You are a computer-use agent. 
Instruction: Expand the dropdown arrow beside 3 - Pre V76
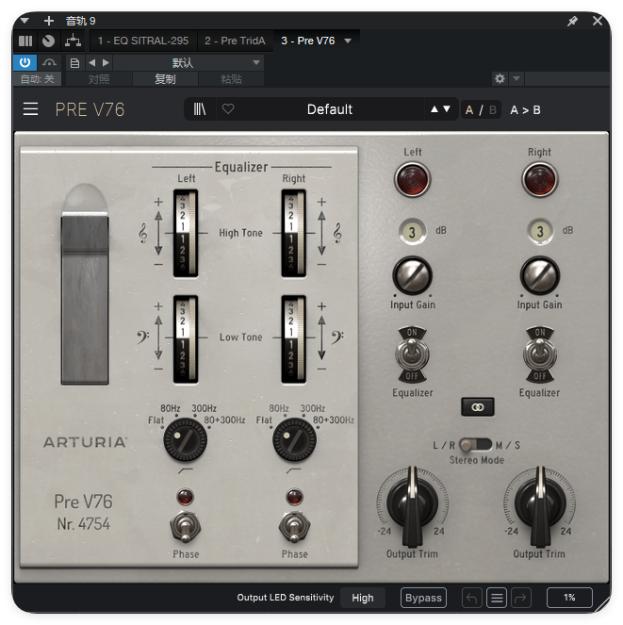pos(348,41)
